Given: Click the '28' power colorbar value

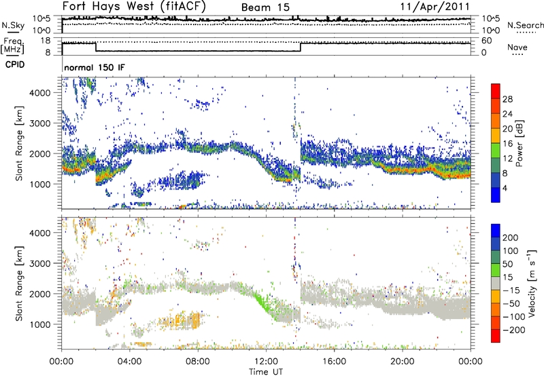Looking at the screenshot, I should (x=507, y=99).
